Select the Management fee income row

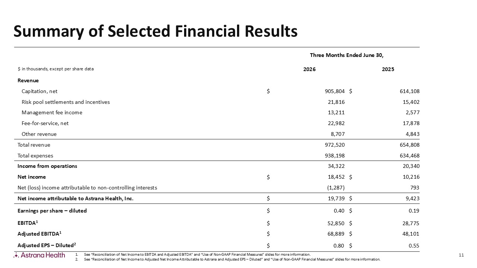click(x=218, y=112)
